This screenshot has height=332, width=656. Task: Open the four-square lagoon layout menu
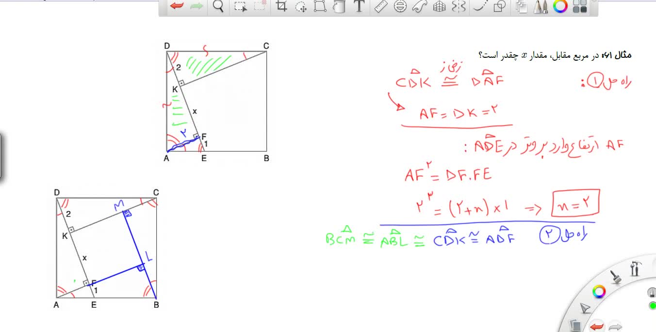[580, 6]
